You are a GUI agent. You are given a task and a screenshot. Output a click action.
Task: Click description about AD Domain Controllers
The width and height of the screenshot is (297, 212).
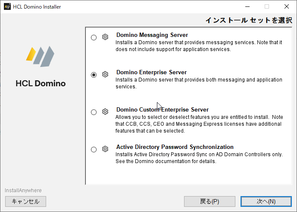click(x=199, y=158)
